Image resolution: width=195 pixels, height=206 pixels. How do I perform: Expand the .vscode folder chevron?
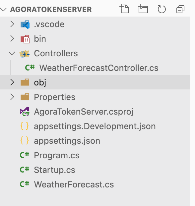[x=12, y=24]
